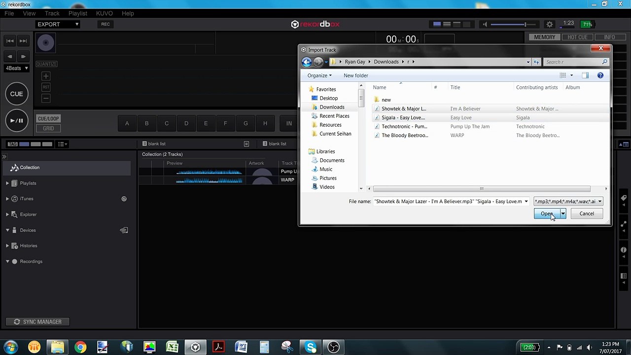Click the Open button in the dialog
This screenshot has width=631, height=355.
(x=547, y=213)
